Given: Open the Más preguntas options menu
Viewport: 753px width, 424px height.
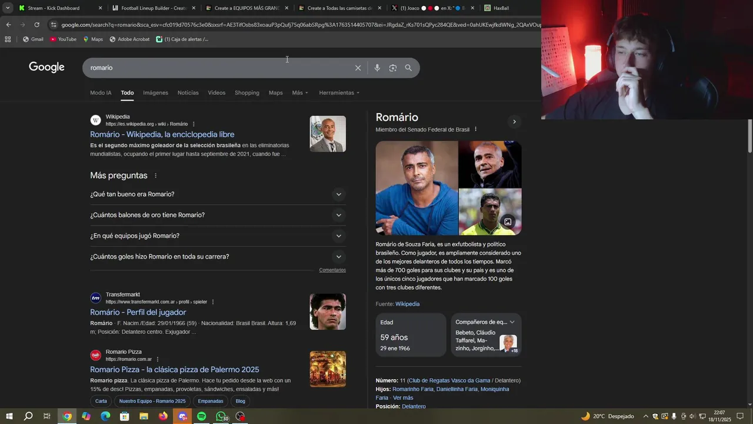Looking at the screenshot, I should coord(155,175).
